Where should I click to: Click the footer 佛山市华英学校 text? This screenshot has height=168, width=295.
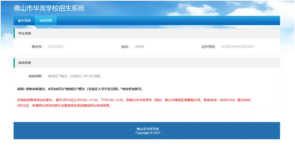[x=147, y=129]
